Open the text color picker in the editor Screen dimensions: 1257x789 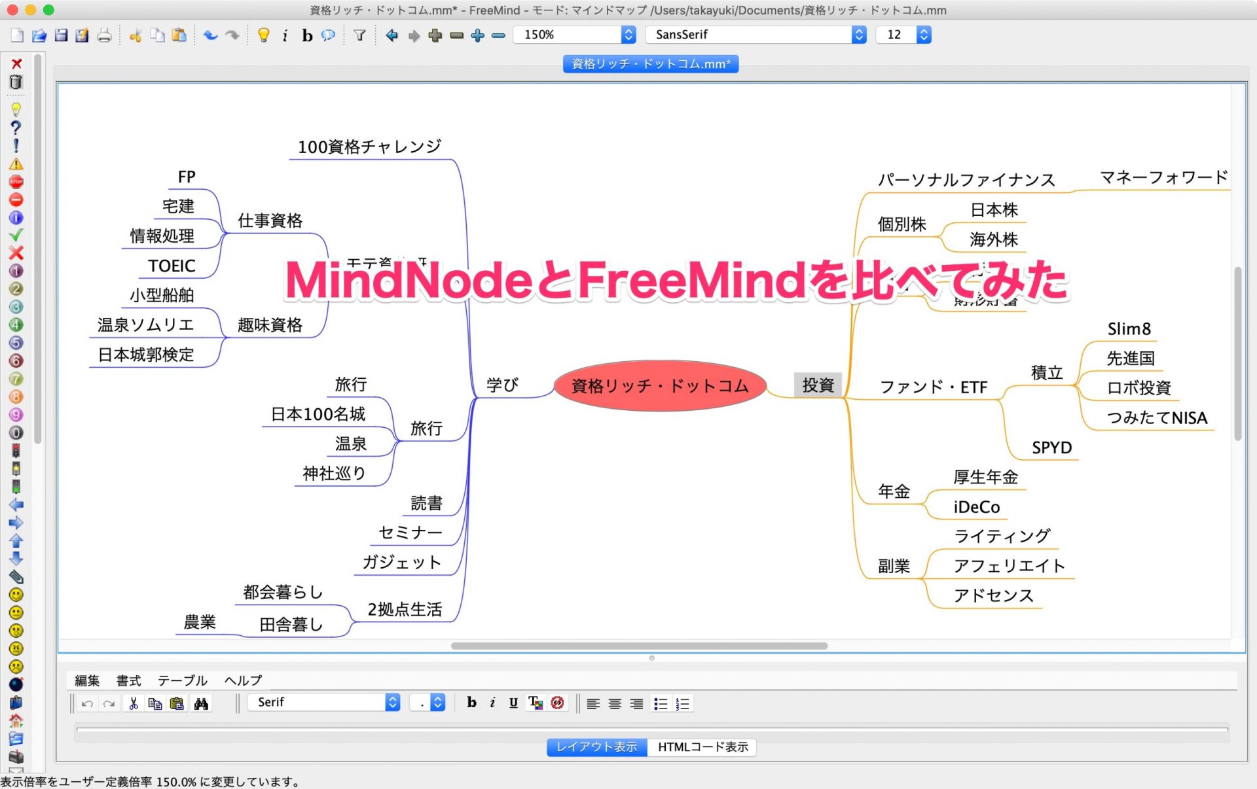coord(536,703)
